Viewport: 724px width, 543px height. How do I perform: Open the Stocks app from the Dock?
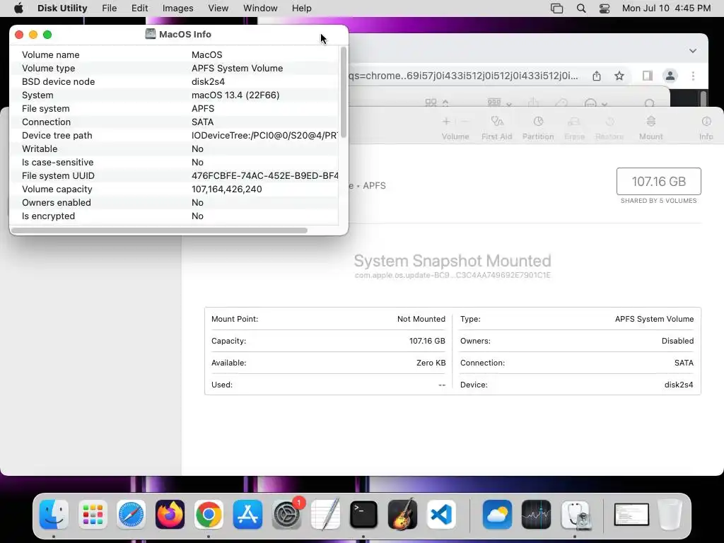(536, 515)
